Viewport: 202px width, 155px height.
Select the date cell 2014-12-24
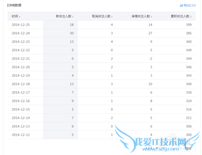point(21,33)
